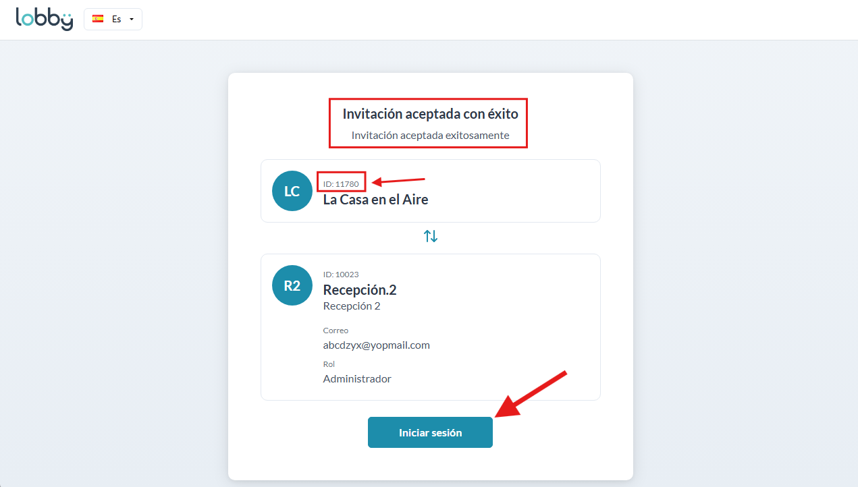Click the Invitación aceptada con éxito heading

click(x=430, y=114)
